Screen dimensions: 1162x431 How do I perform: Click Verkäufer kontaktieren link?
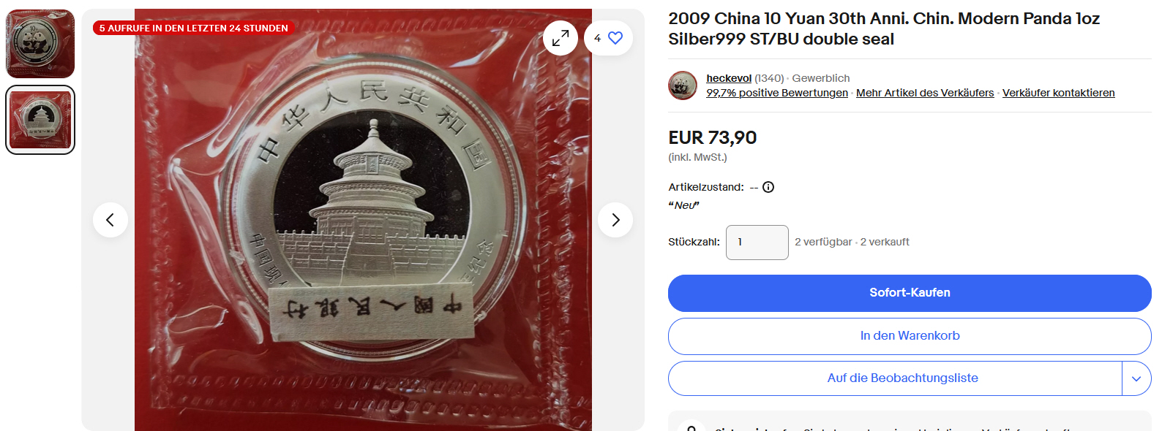1059,93
